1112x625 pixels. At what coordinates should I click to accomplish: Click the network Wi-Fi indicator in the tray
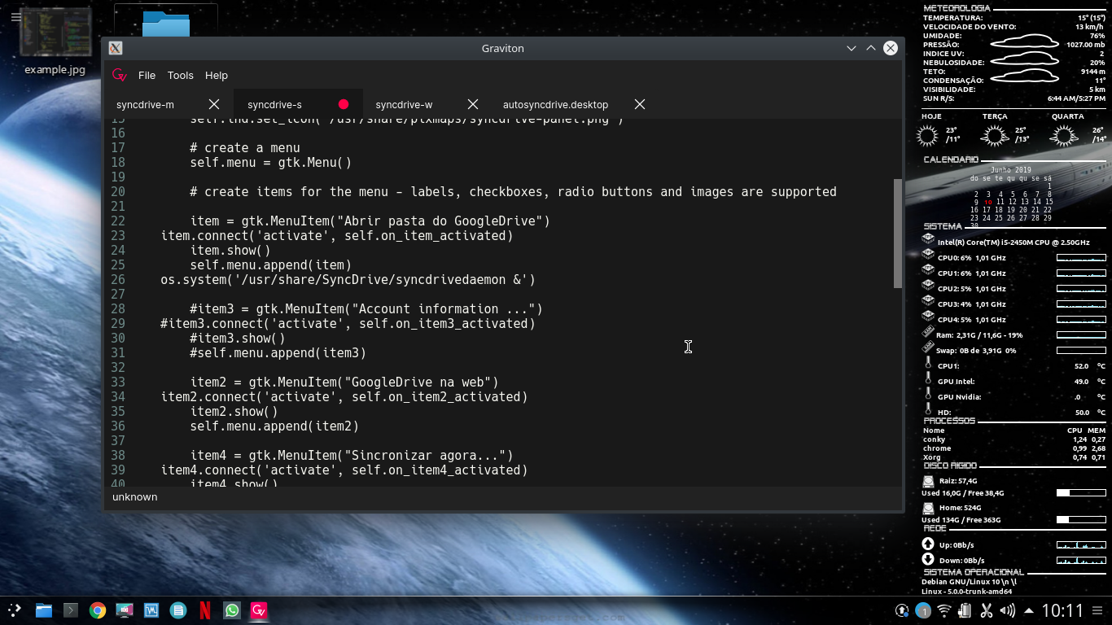[943, 610]
